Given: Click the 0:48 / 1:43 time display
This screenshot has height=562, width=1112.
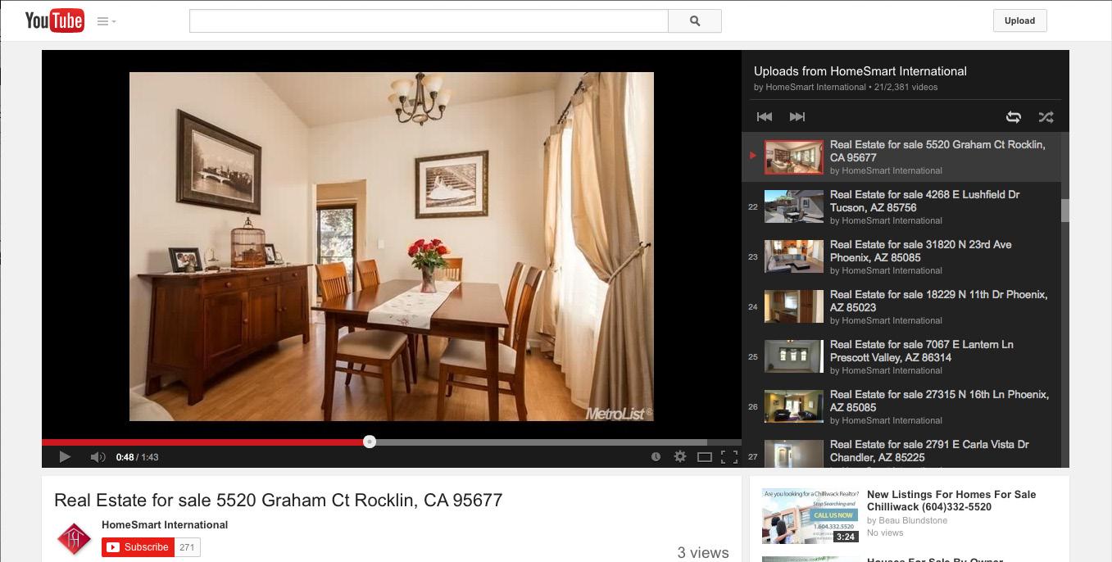Looking at the screenshot, I should tap(137, 457).
